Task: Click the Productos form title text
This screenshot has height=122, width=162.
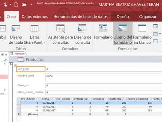Action: [x=35, y=59]
